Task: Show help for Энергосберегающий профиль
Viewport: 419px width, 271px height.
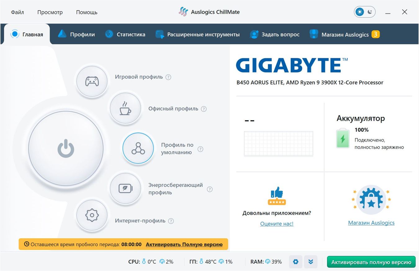Action: (x=210, y=189)
